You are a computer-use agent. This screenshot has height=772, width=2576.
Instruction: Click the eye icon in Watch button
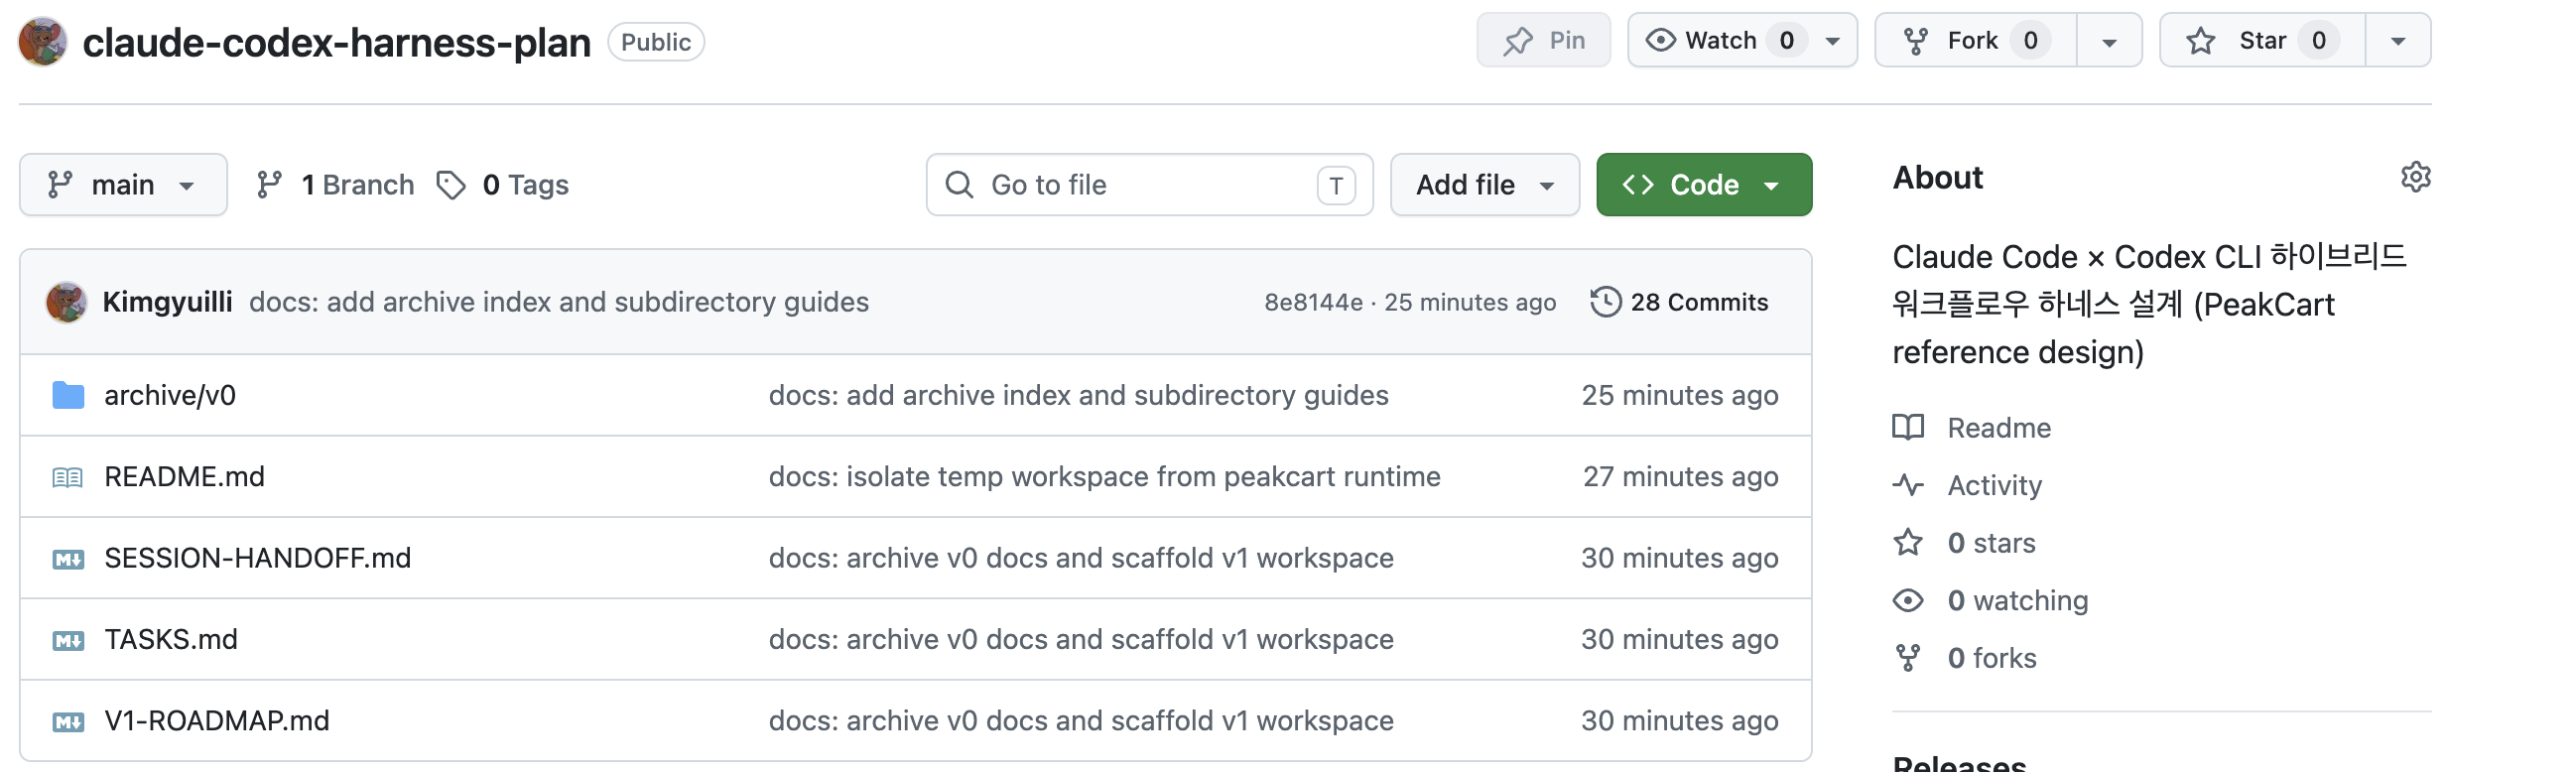pyautogui.click(x=1660, y=40)
